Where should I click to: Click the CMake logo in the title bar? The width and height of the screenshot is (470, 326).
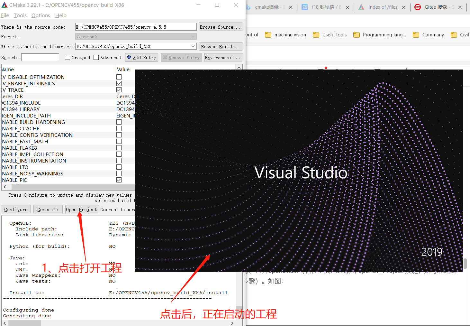[x=5, y=5]
